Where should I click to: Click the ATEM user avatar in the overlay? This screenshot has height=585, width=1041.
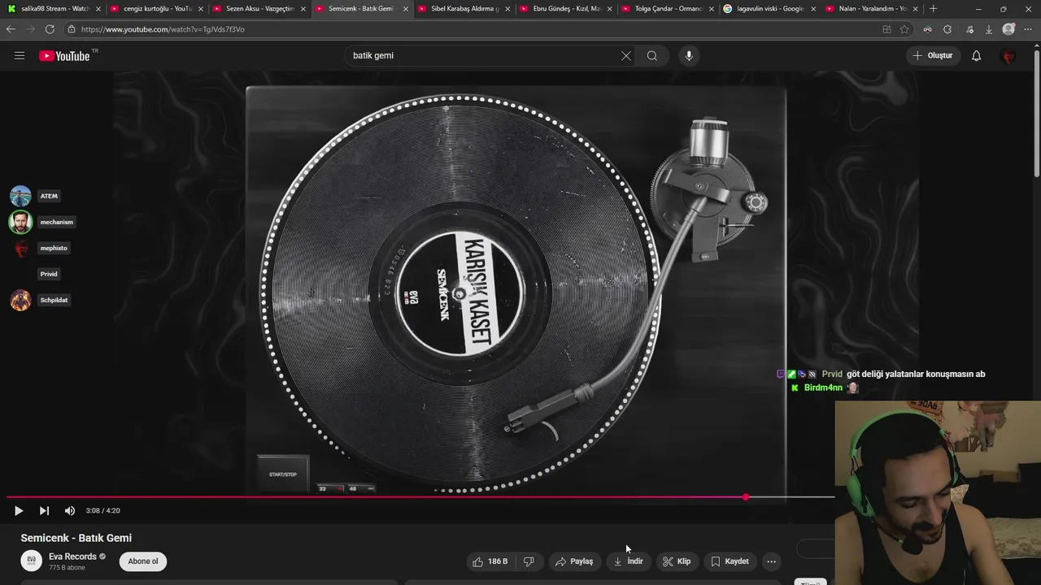click(x=20, y=196)
